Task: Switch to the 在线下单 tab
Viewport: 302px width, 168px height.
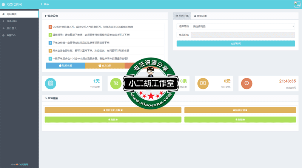Action: pos(182,16)
